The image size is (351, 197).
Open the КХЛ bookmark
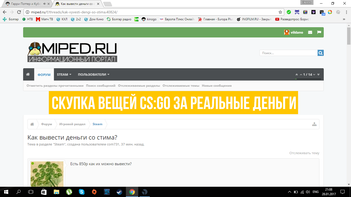pyautogui.click(x=62, y=19)
